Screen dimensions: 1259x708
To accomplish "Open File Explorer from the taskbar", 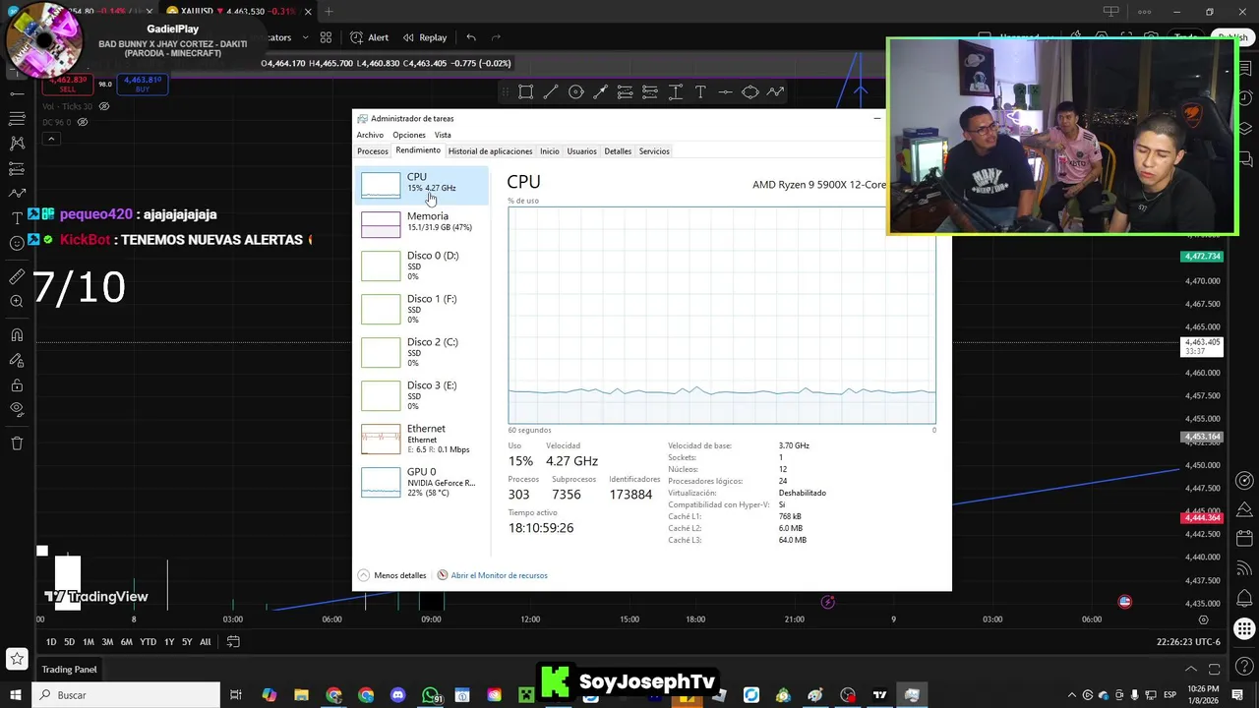I will point(302,695).
